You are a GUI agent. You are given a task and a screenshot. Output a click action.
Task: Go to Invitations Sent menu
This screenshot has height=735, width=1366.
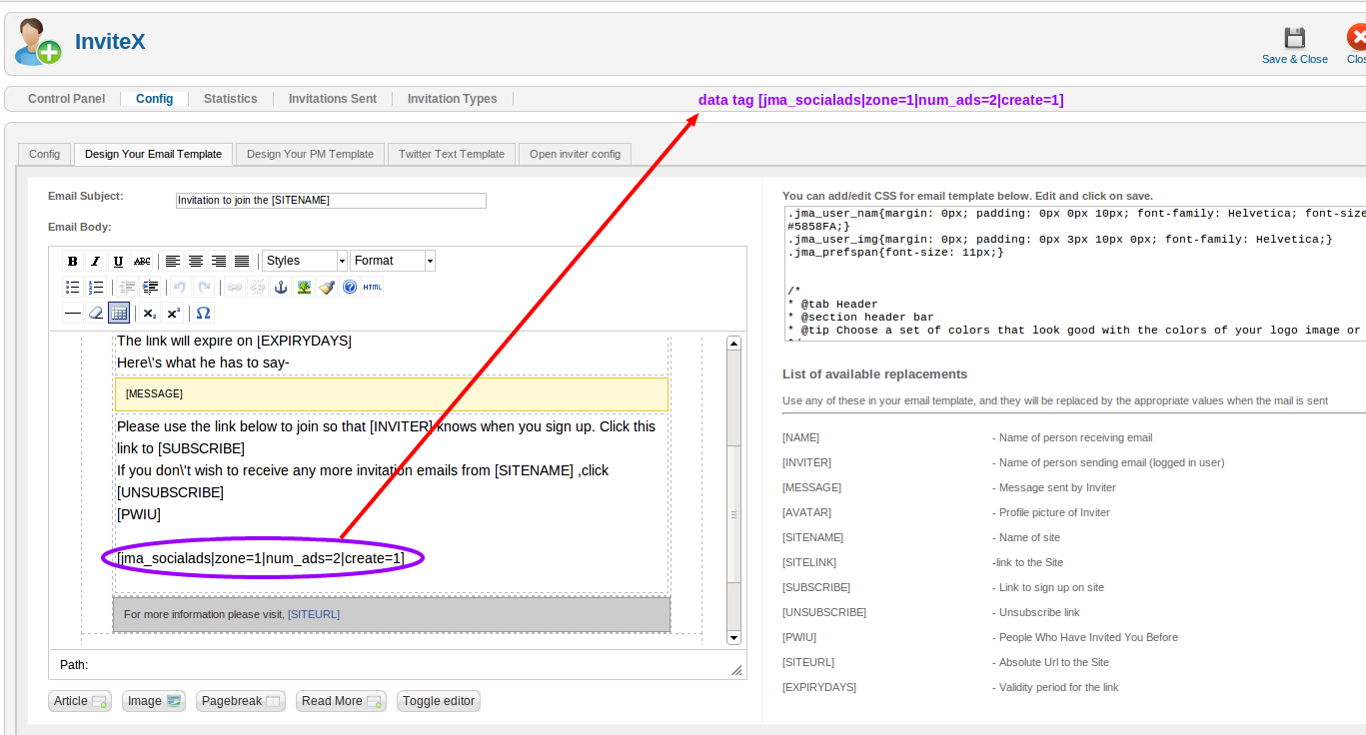(333, 99)
